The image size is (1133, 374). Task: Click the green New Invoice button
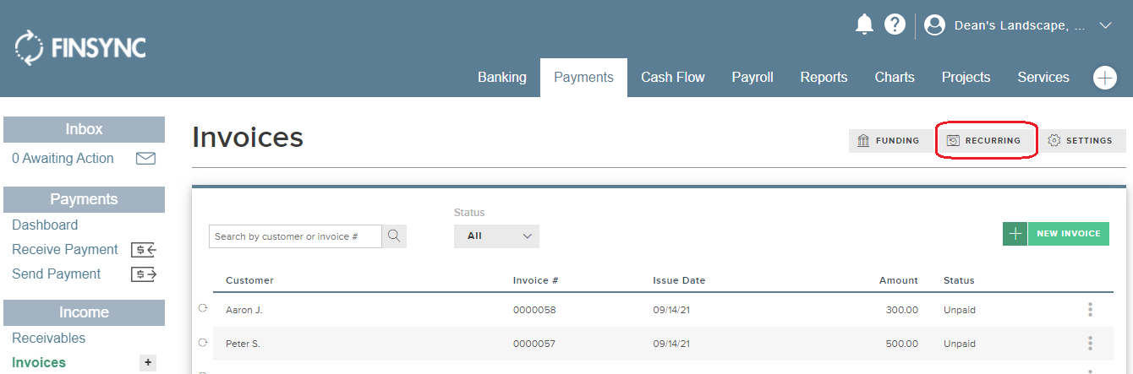click(1068, 234)
